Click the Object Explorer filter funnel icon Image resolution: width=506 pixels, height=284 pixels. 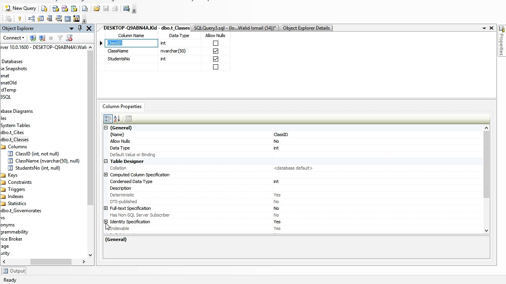click(60, 38)
